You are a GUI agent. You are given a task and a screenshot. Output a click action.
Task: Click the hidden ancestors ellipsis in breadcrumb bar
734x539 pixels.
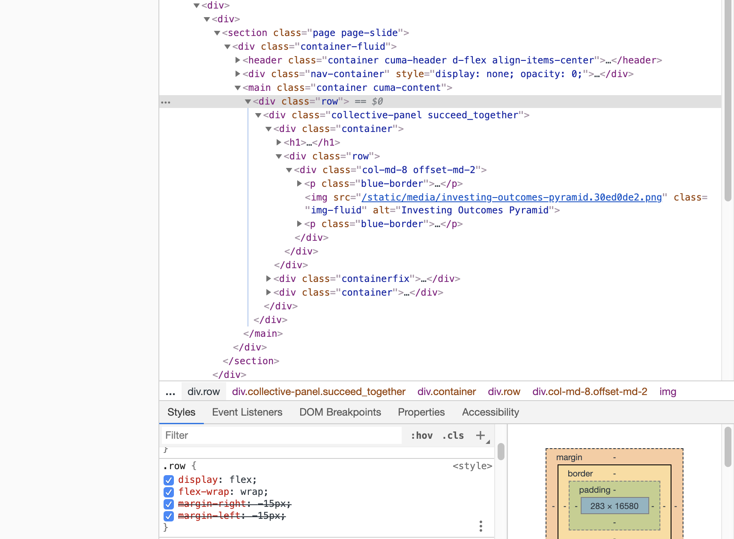(170, 391)
